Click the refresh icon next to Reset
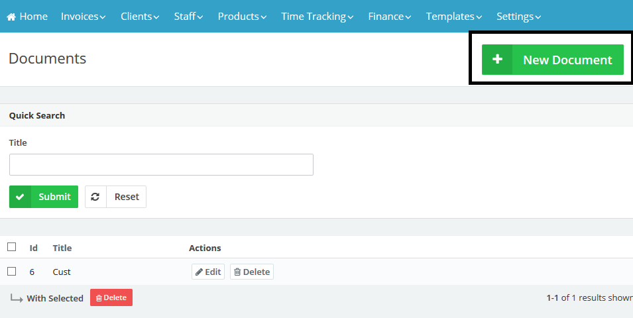The width and height of the screenshot is (633, 318). (x=95, y=197)
